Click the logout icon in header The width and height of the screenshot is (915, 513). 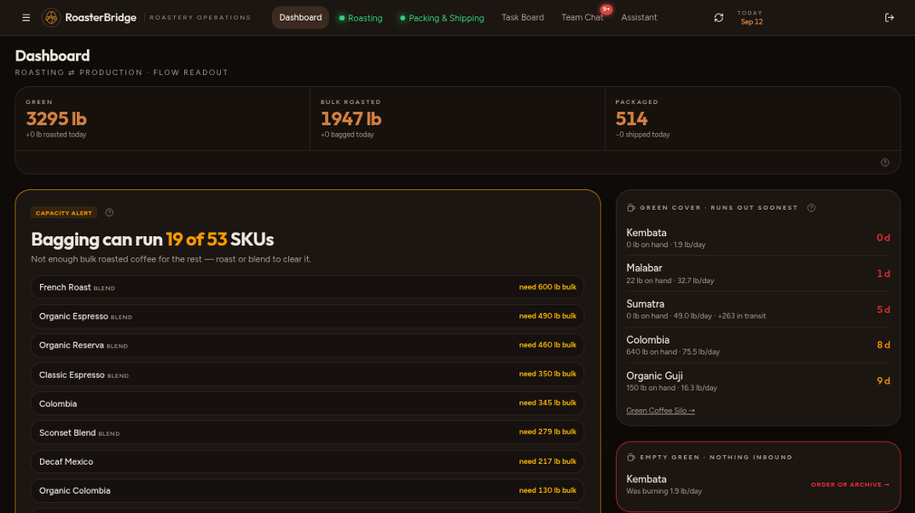point(889,17)
